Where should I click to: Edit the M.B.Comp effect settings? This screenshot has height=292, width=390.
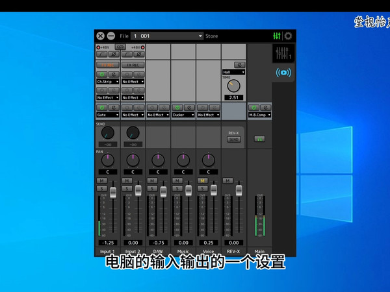(x=265, y=108)
